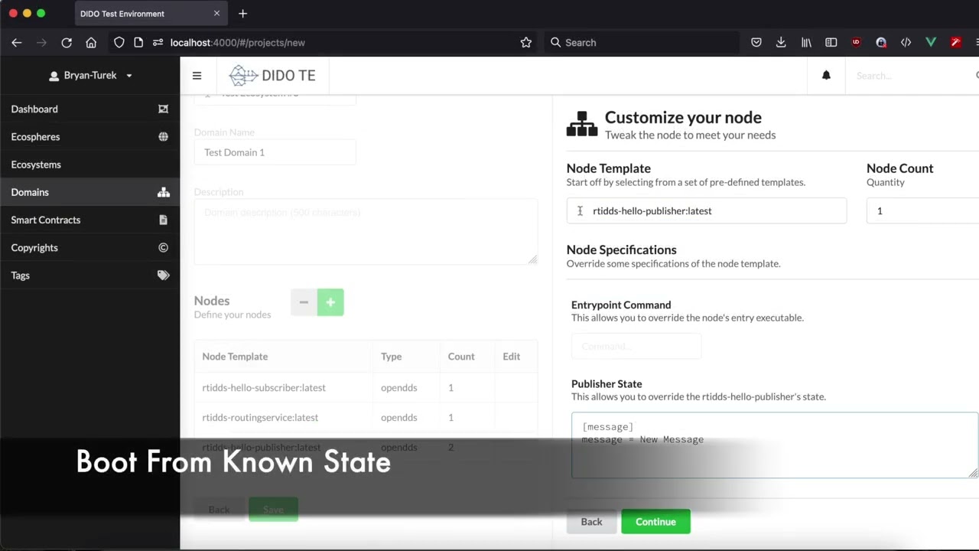Click the Smart Contracts document icon
979x551 pixels.
[x=163, y=220]
